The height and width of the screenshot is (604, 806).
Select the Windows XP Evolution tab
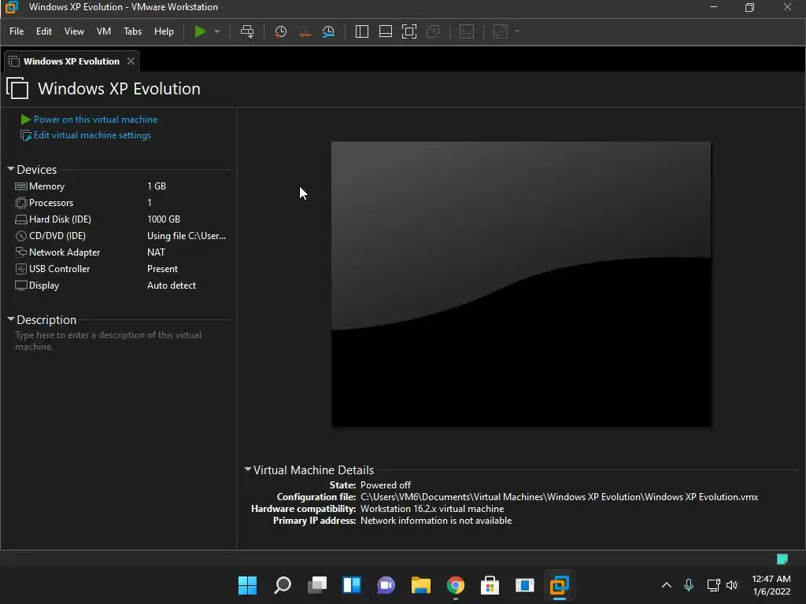tap(72, 61)
